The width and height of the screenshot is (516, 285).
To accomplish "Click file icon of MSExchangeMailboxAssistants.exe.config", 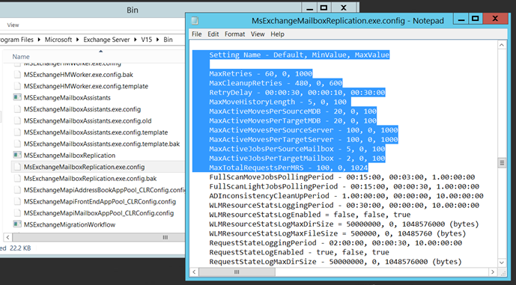I will (x=17, y=108).
